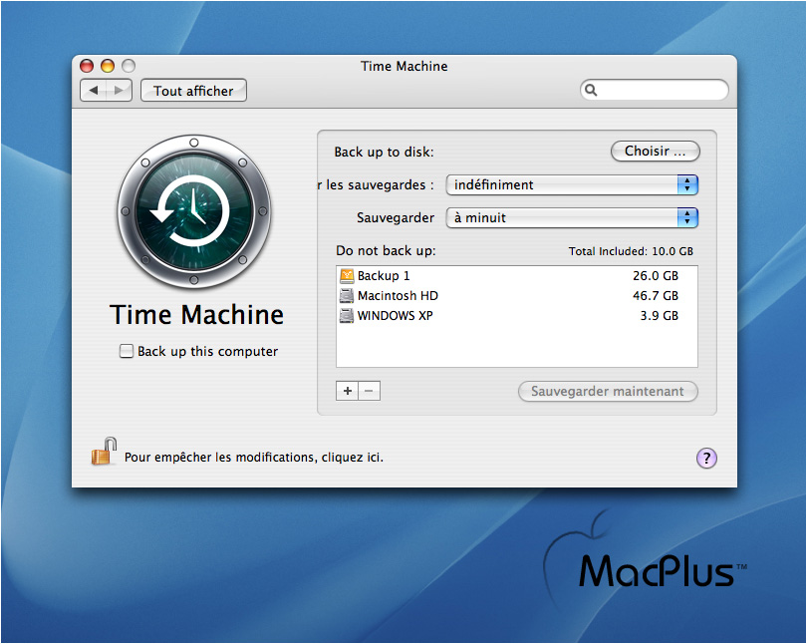Select the WINDOWS XP row name

click(396, 316)
